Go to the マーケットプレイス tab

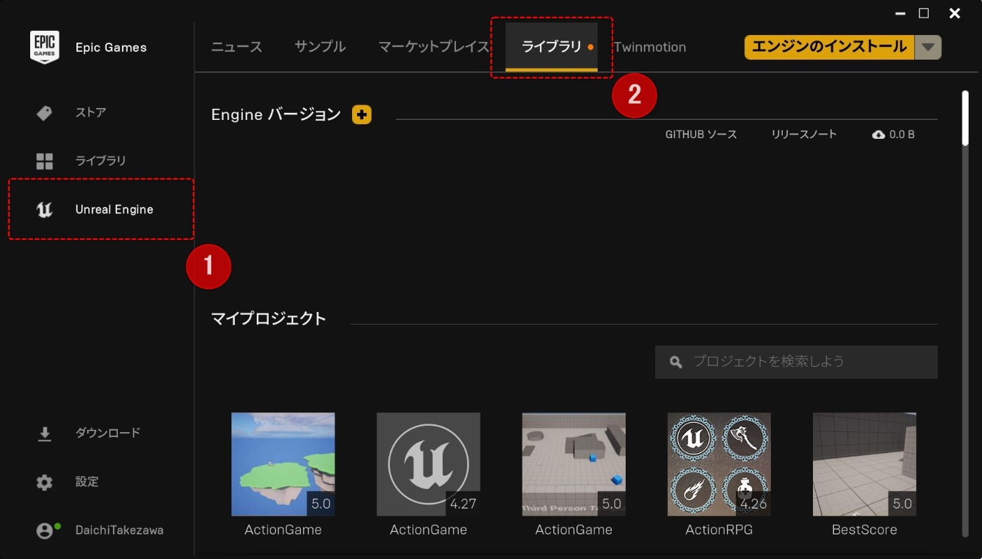(x=433, y=47)
